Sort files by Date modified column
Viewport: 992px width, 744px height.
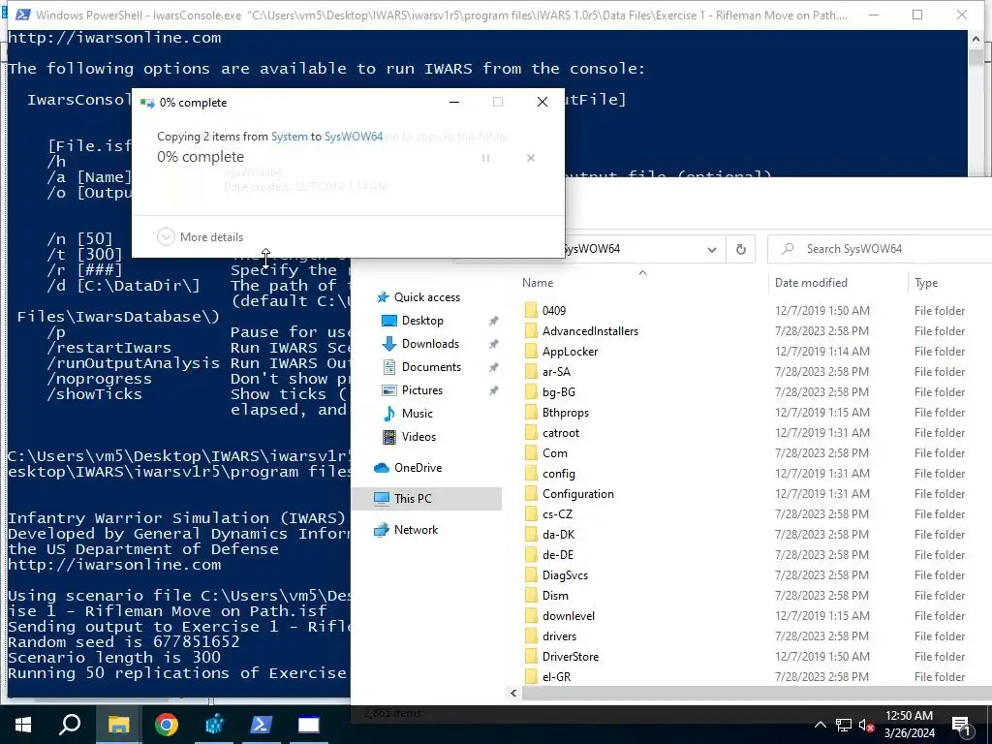(x=811, y=283)
